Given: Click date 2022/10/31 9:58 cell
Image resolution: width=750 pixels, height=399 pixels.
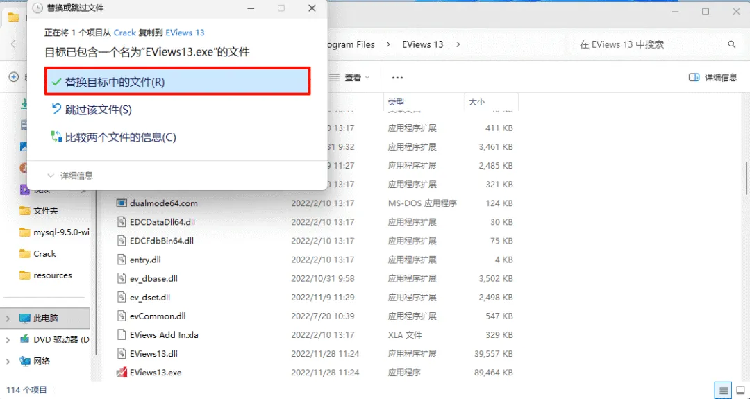Looking at the screenshot, I should 323,278.
